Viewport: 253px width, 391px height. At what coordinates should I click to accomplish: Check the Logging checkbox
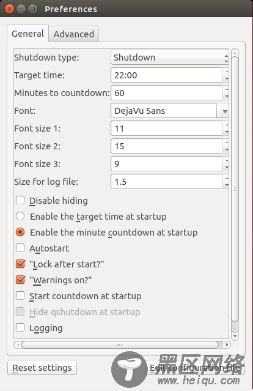click(x=20, y=327)
